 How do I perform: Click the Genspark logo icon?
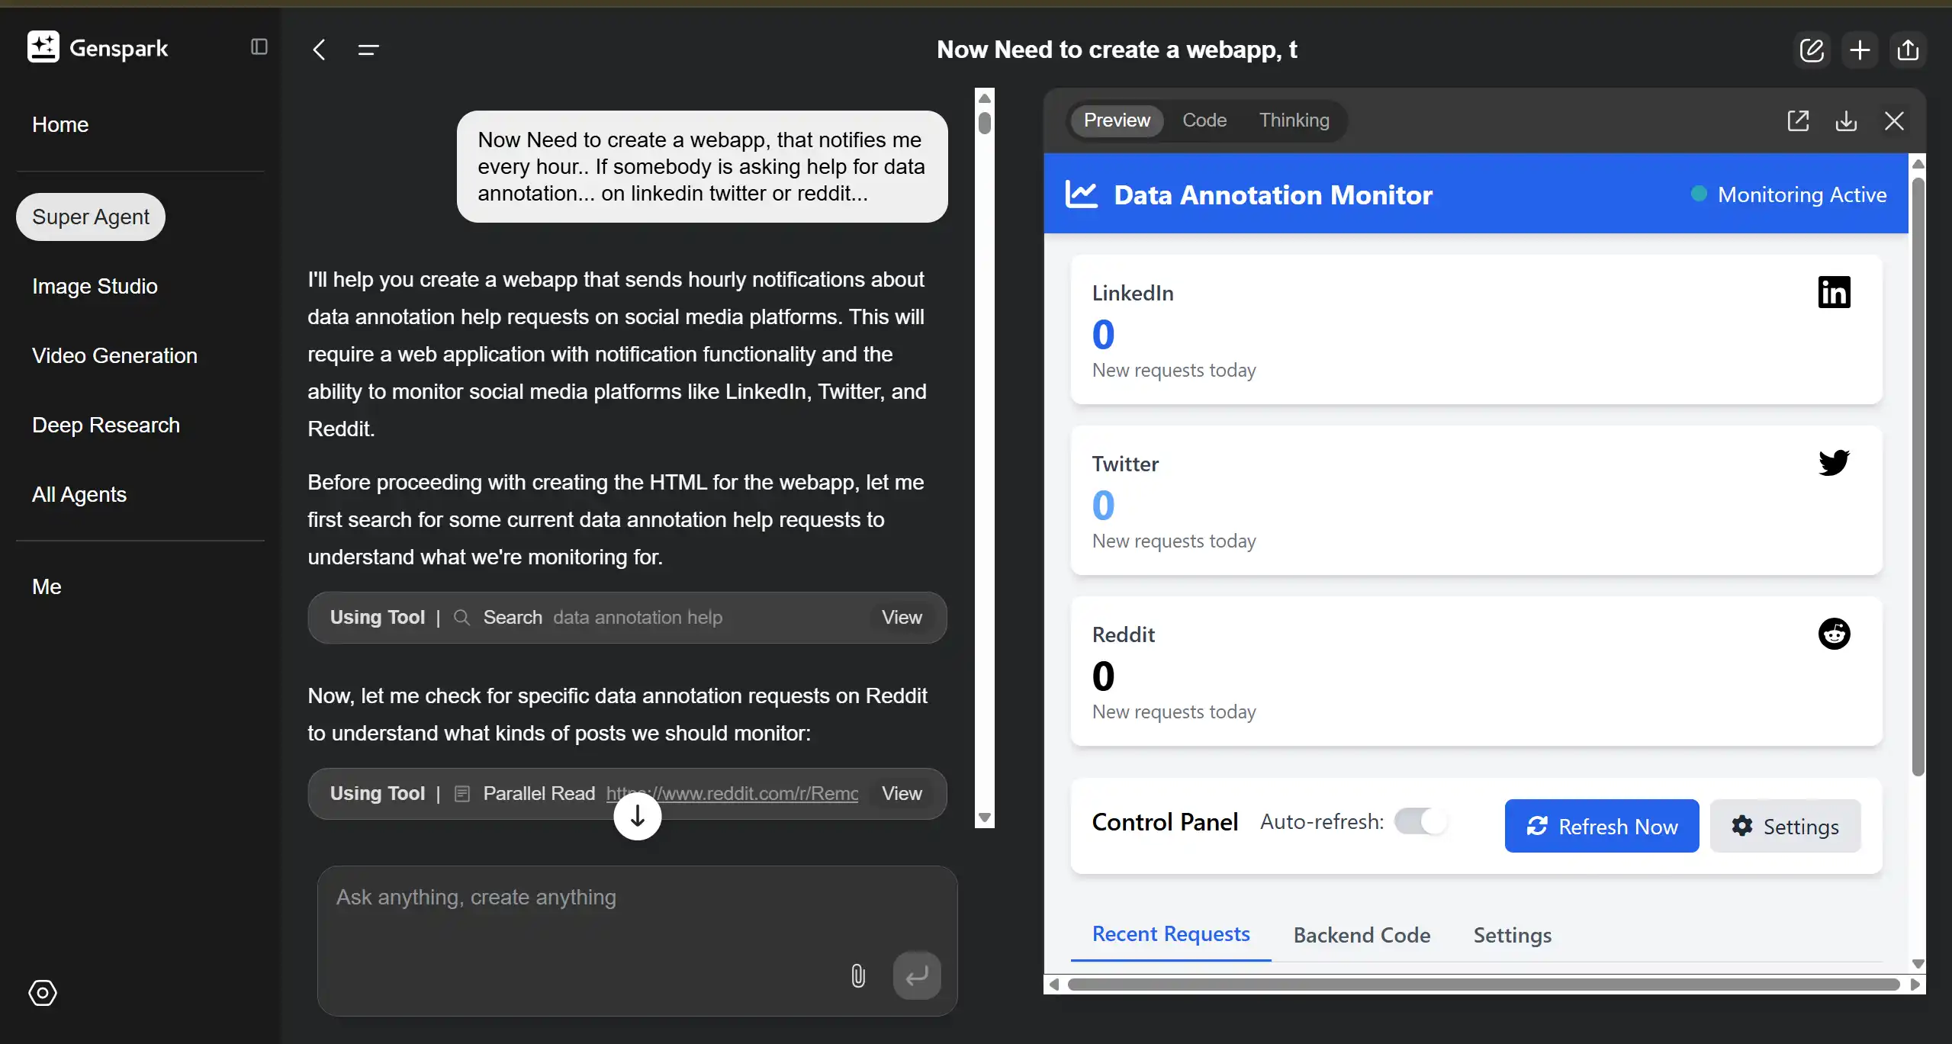(x=43, y=47)
